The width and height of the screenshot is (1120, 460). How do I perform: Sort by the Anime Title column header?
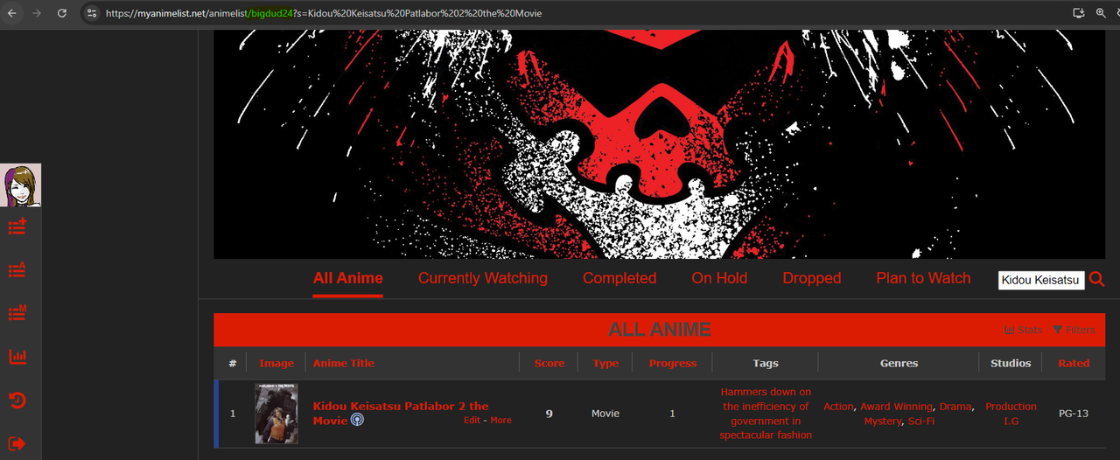[344, 363]
